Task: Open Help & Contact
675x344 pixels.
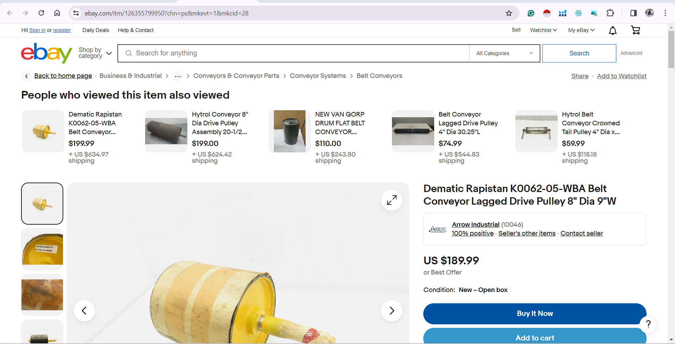Action: (x=136, y=30)
